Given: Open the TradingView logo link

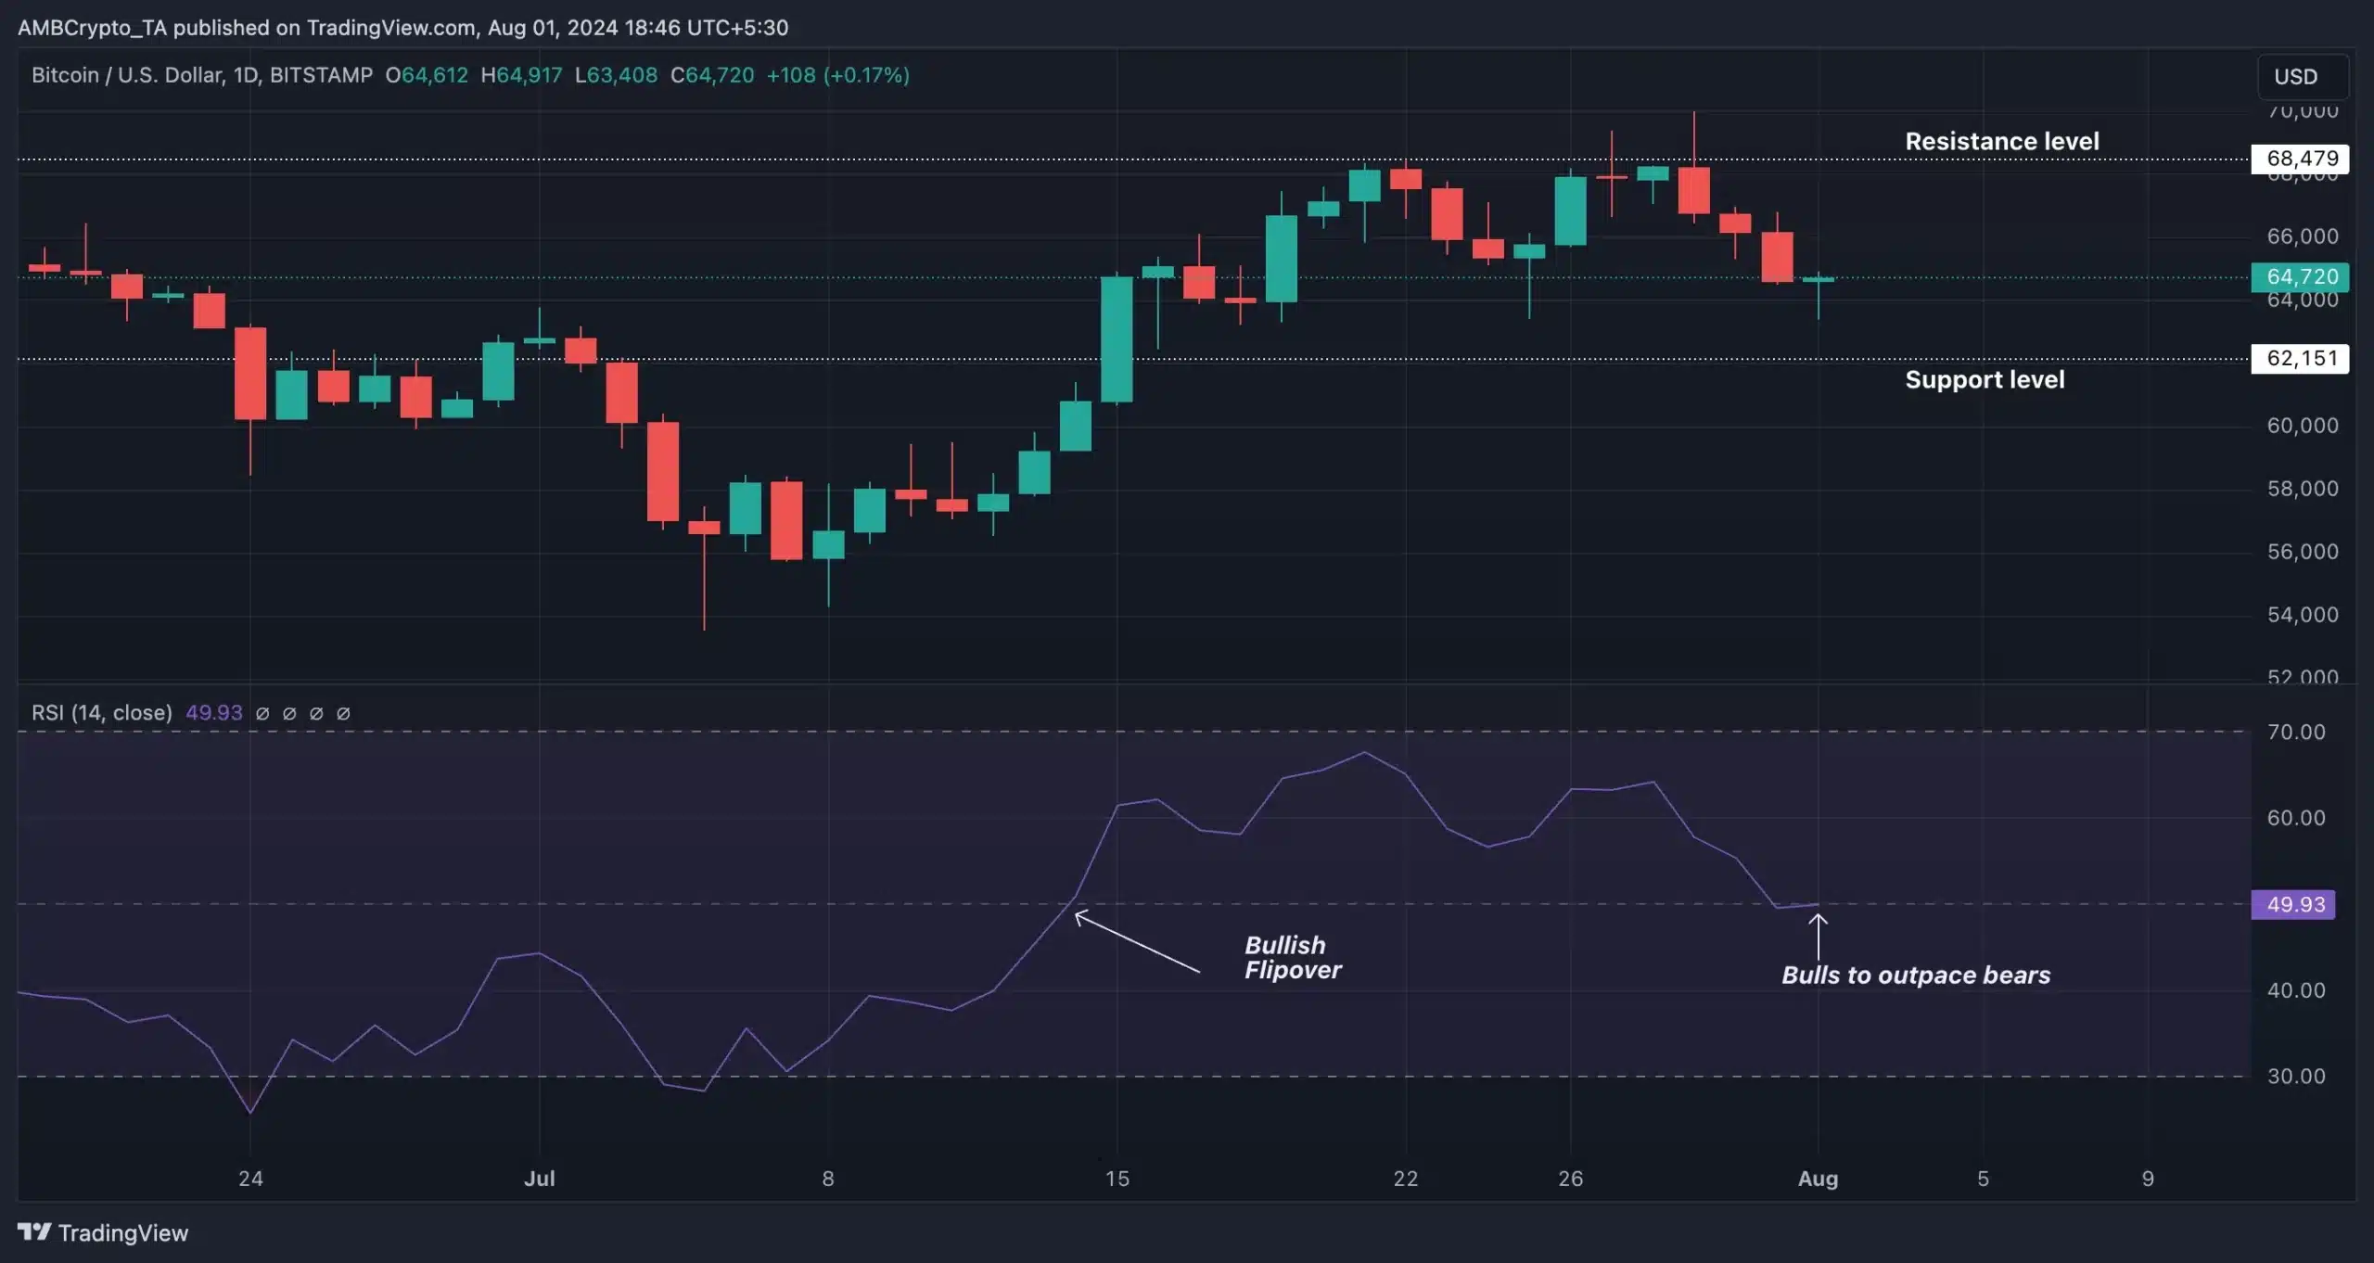Looking at the screenshot, I should [103, 1232].
